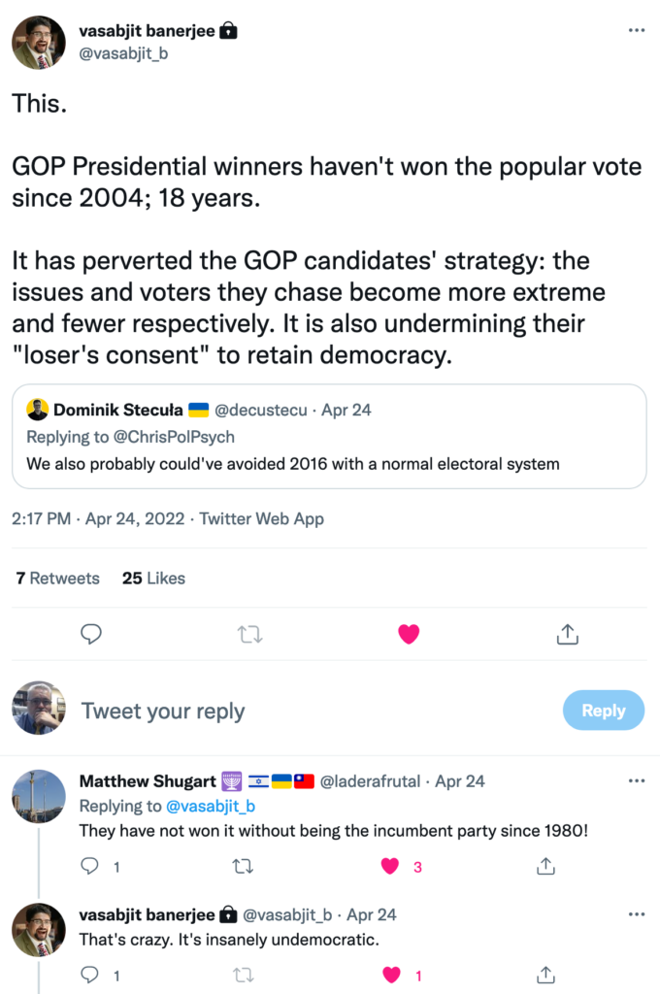
Task: Click the retweet icon under the main tweet
Action: [x=249, y=634]
